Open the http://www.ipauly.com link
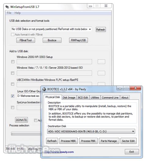 click(59, 152)
